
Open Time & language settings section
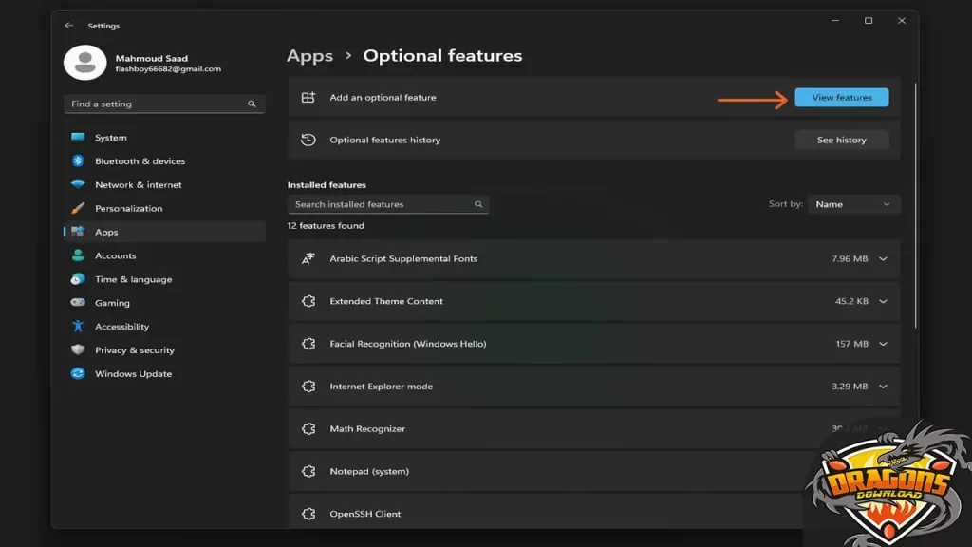point(133,279)
